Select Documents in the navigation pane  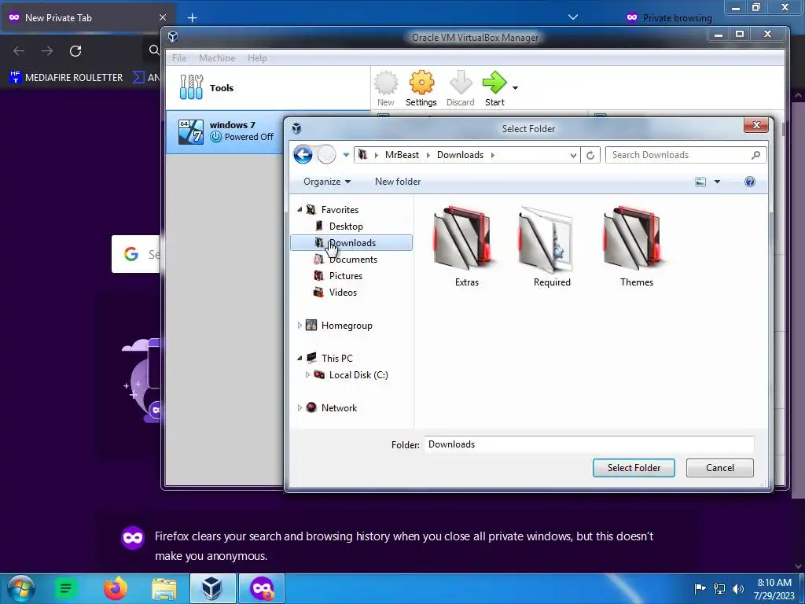click(x=353, y=260)
